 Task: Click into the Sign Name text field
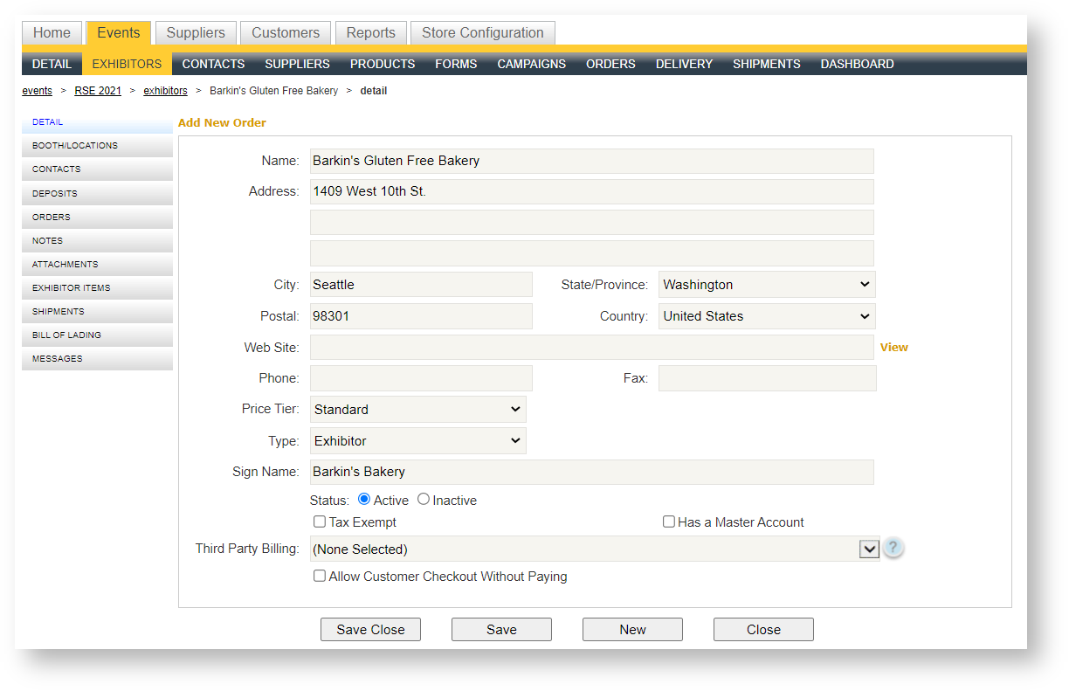591,472
